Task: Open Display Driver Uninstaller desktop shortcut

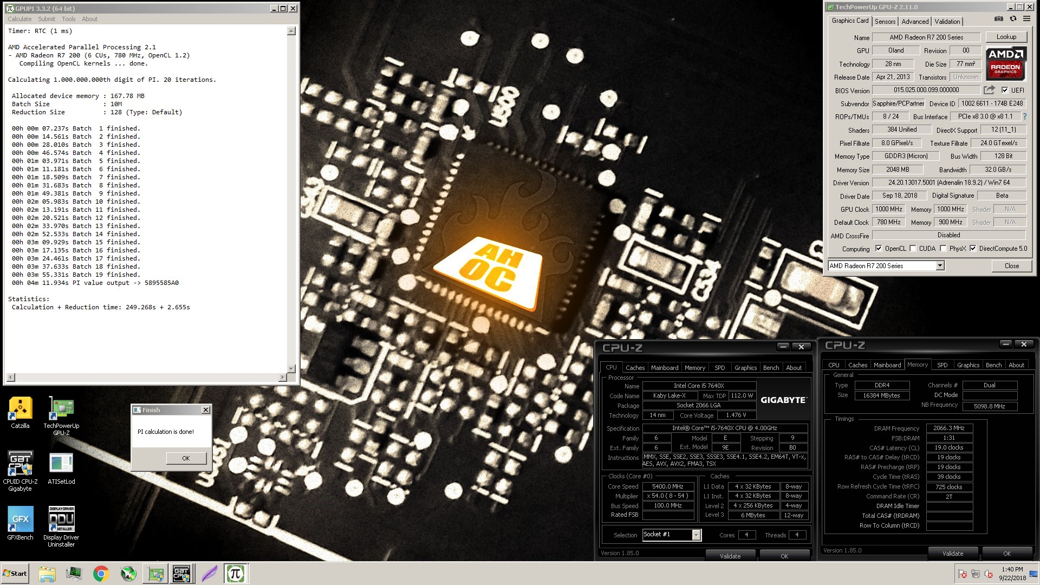Action: [61, 526]
